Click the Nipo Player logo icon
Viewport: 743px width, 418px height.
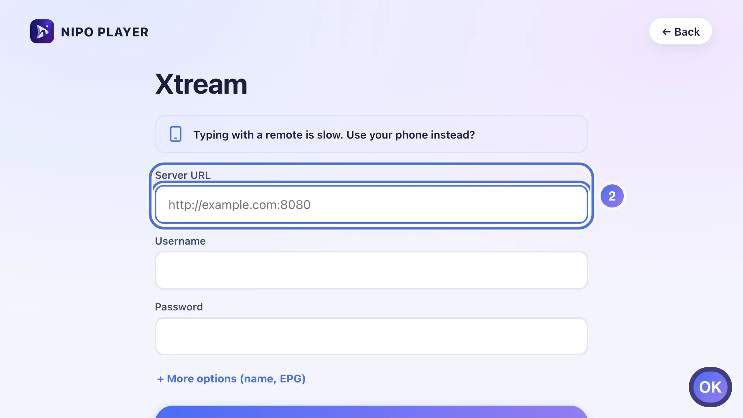(x=42, y=31)
